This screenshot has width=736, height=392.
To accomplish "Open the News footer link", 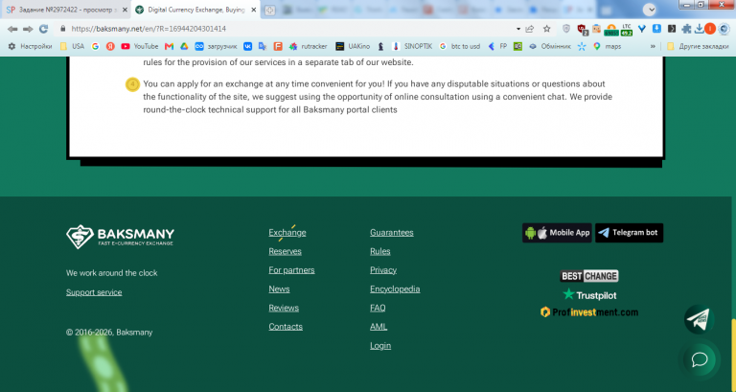I will click(279, 288).
